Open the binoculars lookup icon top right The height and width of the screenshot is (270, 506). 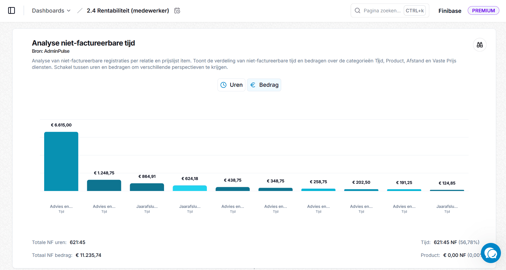coord(480,45)
